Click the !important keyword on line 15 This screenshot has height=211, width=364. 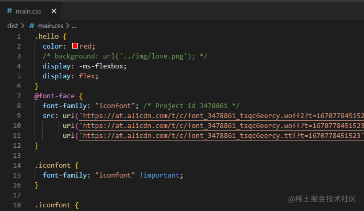tap(160, 175)
